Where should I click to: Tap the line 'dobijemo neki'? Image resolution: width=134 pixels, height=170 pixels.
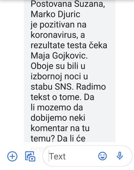click(x=58, y=118)
